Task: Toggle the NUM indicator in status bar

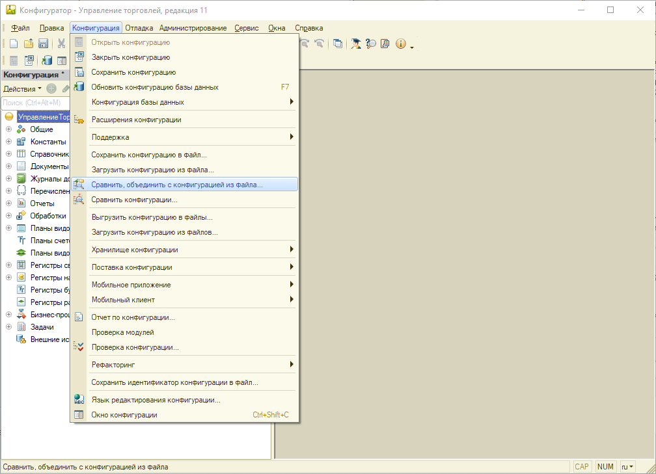Action: click(x=605, y=466)
